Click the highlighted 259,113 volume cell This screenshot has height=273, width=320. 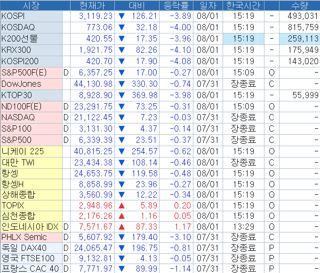point(299,39)
